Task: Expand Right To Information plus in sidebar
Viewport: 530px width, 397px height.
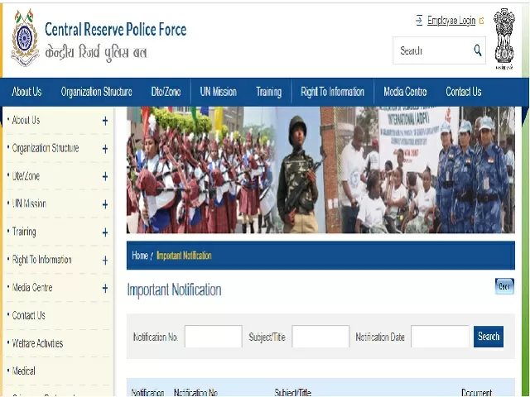Action: point(105,261)
